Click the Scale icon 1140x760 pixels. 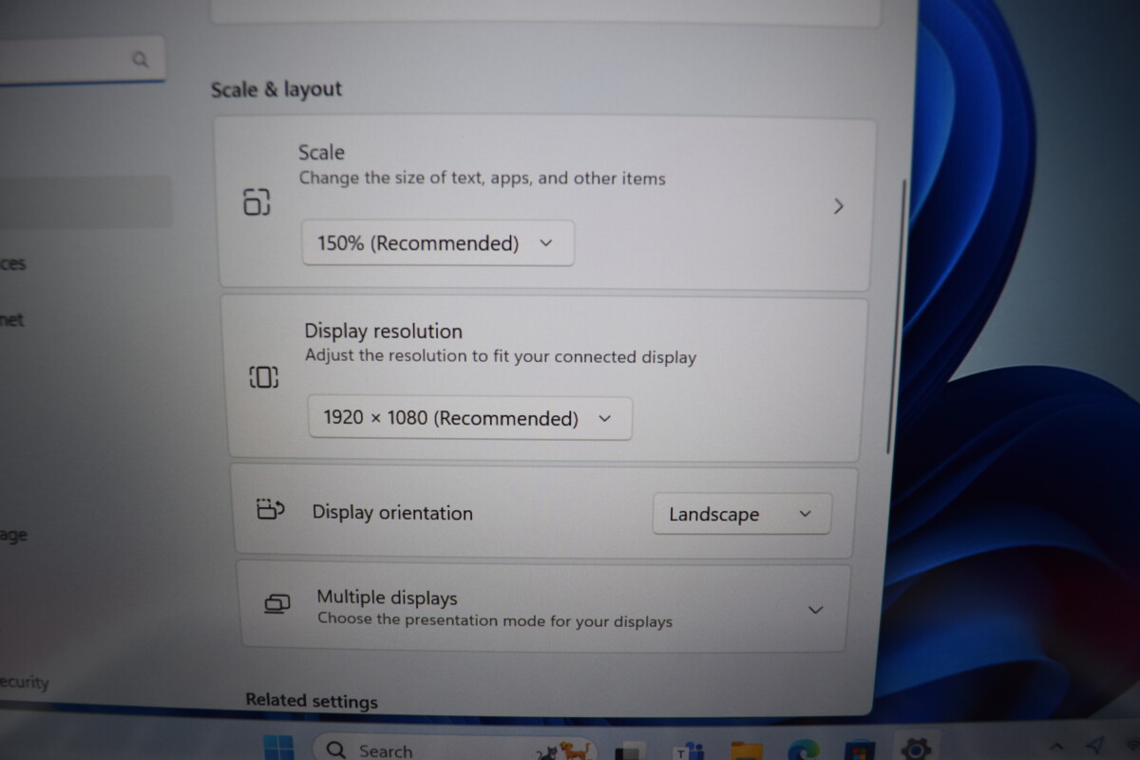click(256, 201)
